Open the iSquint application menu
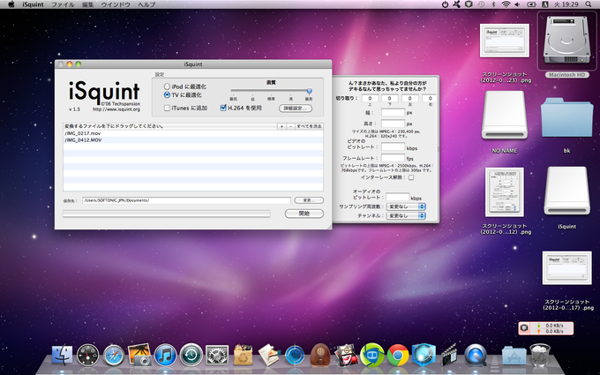The image size is (600, 375). point(33,4)
